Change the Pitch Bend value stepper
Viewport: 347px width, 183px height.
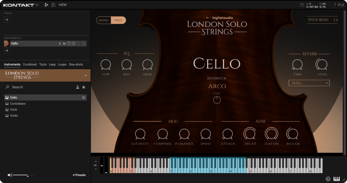pos(337,20)
